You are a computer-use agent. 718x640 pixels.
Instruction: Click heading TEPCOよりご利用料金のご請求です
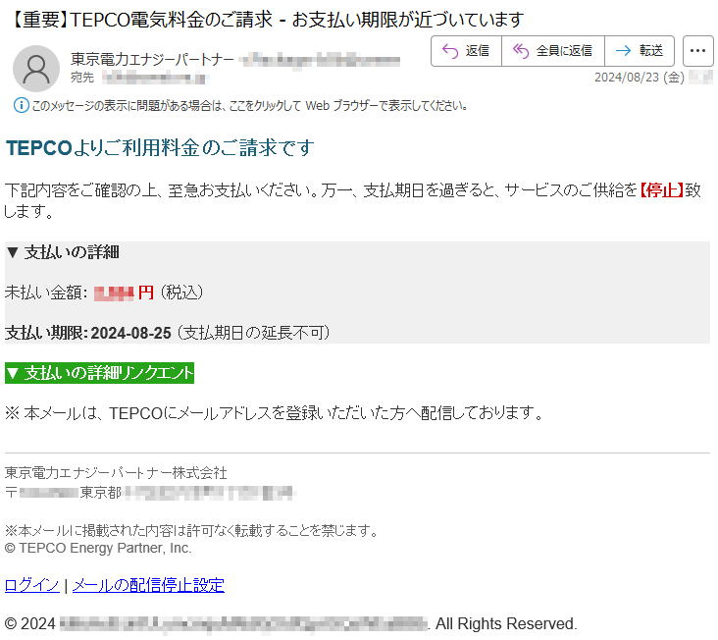[160, 148]
